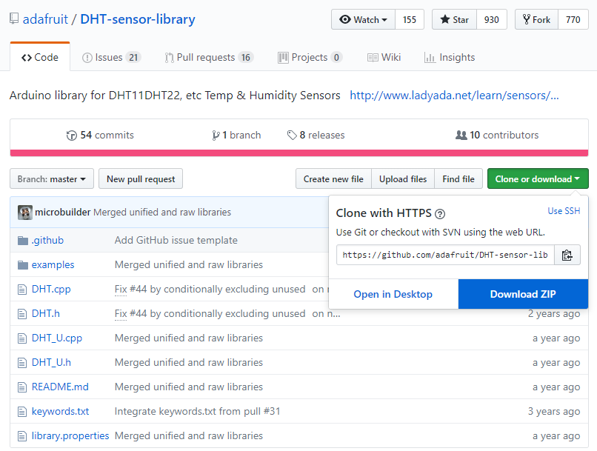Open the Watch dropdown button

(x=363, y=19)
